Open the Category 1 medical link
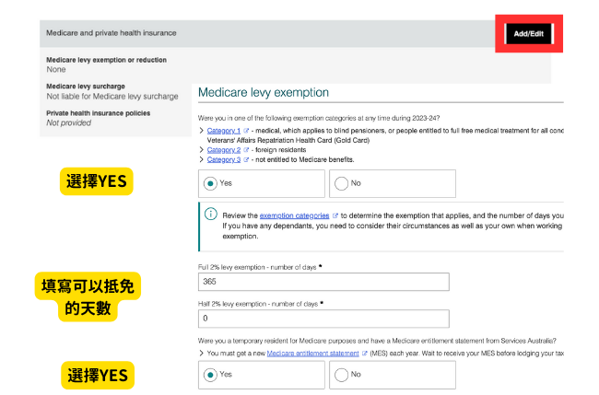The width and height of the screenshot is (599, 395). click(223, 131)
